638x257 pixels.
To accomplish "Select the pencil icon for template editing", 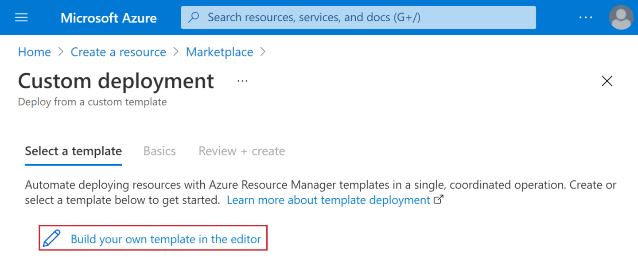I will coord(52,238).
